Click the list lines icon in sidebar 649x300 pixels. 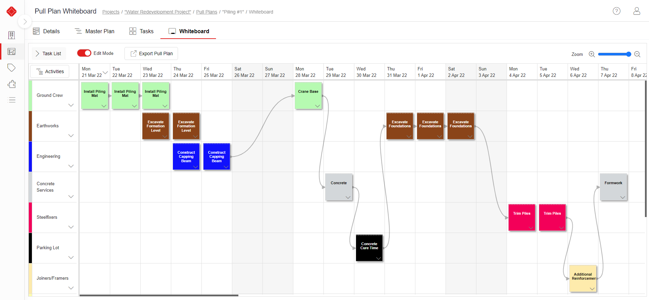coord(12,100)
